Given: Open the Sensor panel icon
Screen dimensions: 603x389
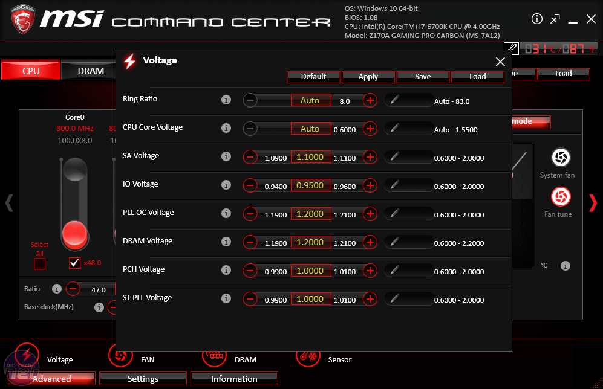Looking at the screenshot, I should [308, 357].
